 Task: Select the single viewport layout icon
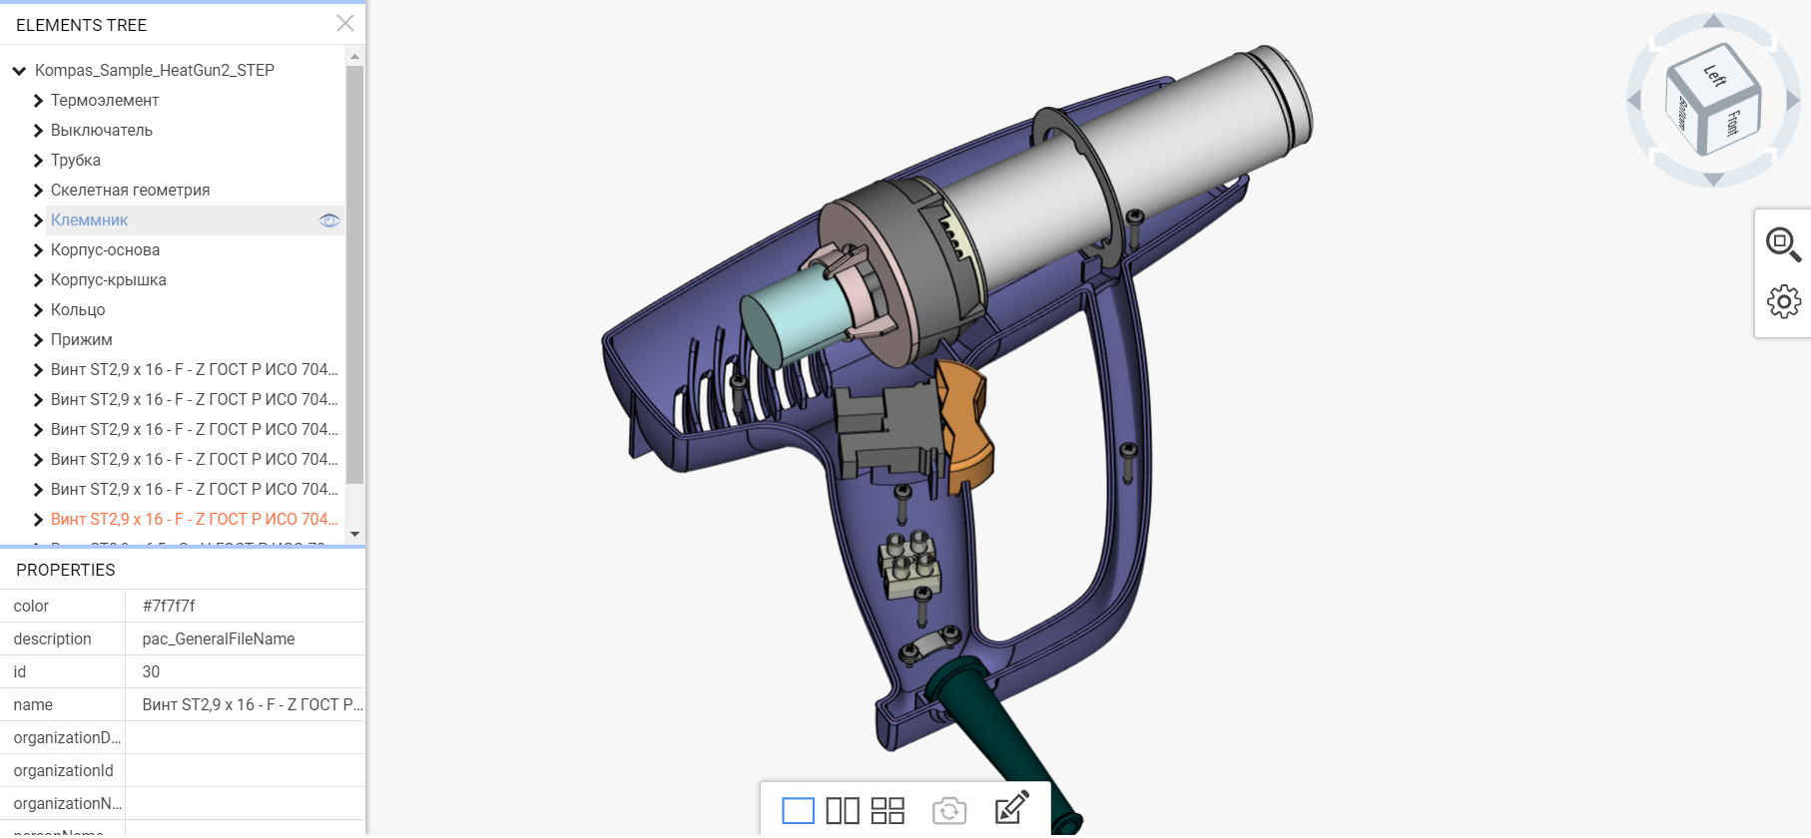(x=798, y=810)
